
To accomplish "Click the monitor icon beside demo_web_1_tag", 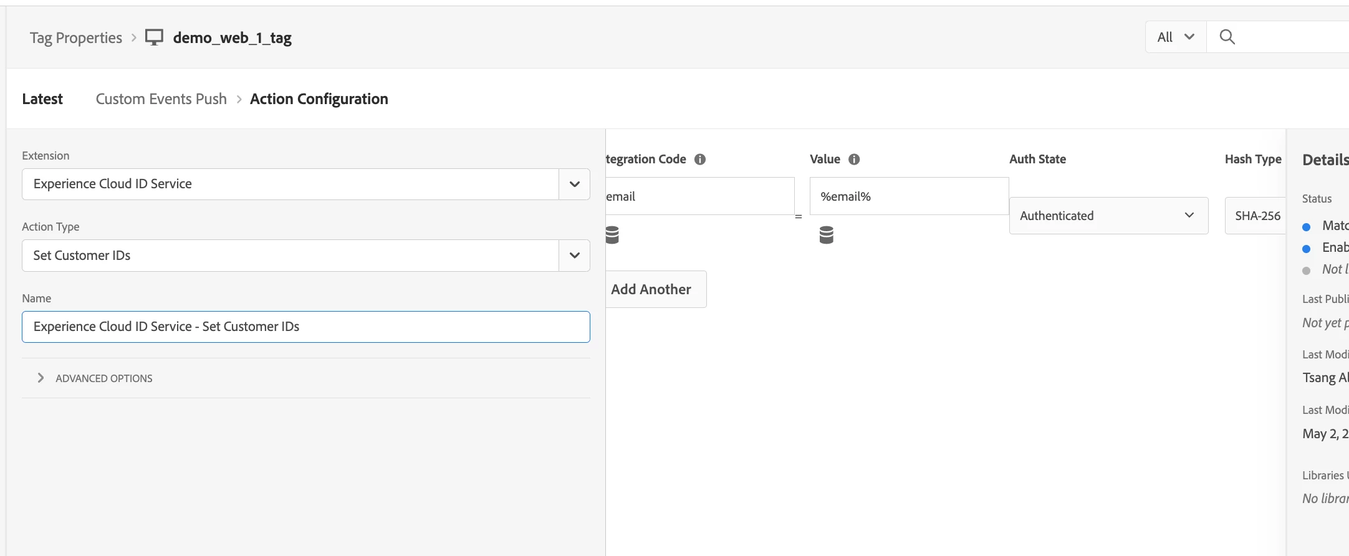I will tap(154, 37).
